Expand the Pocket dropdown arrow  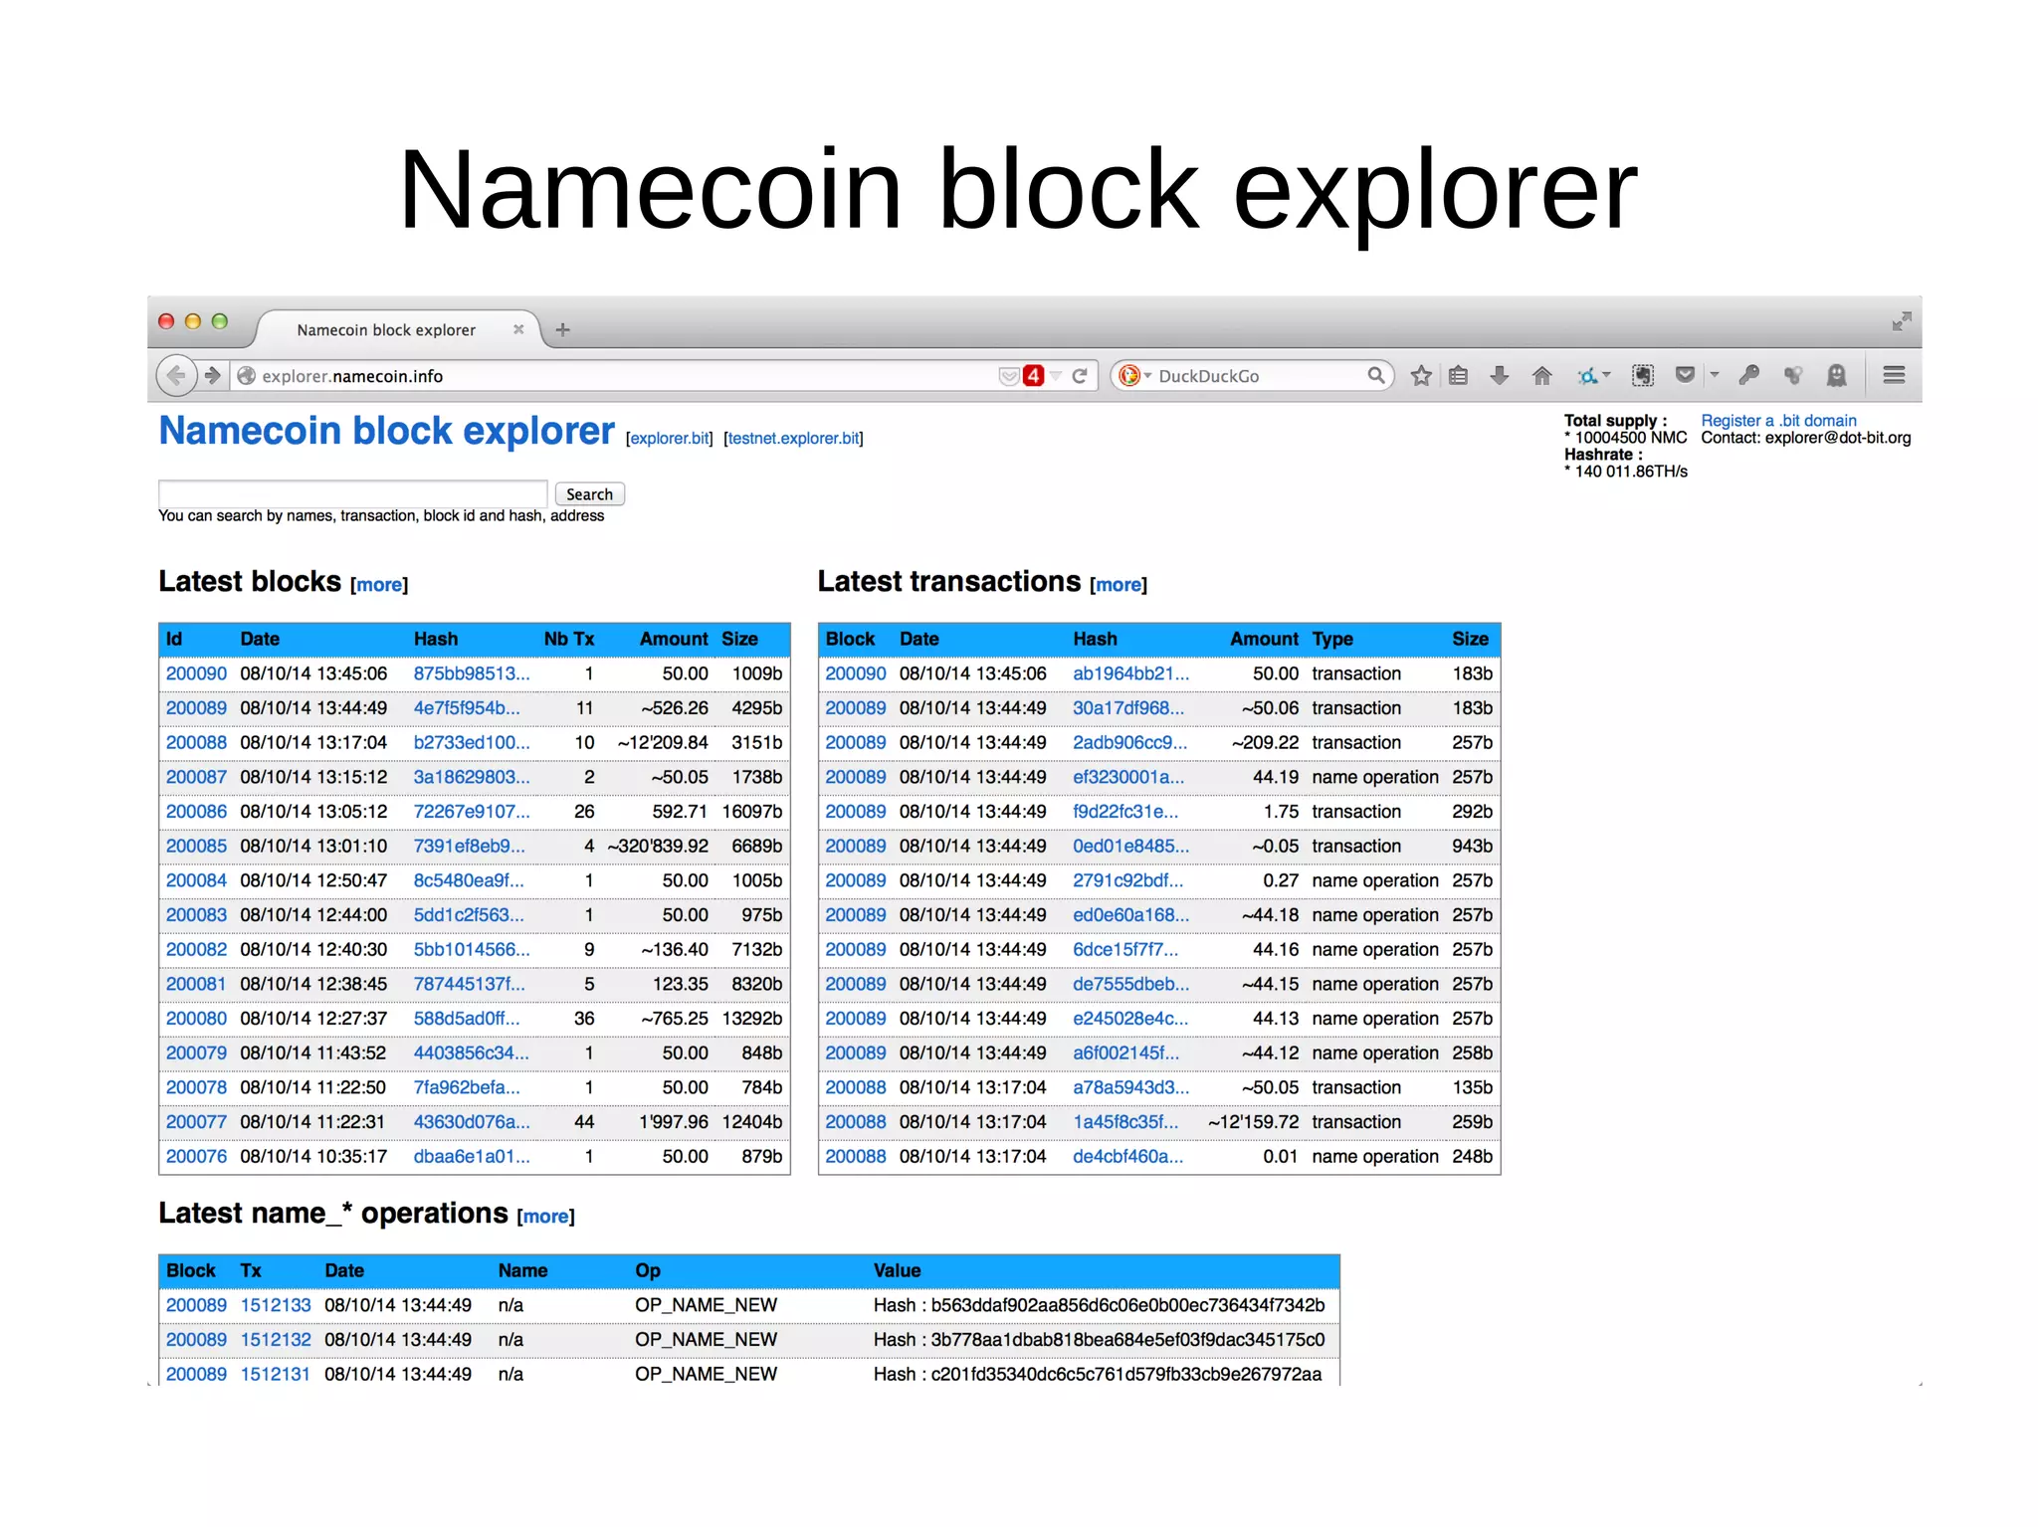(x=1714, y=375)
